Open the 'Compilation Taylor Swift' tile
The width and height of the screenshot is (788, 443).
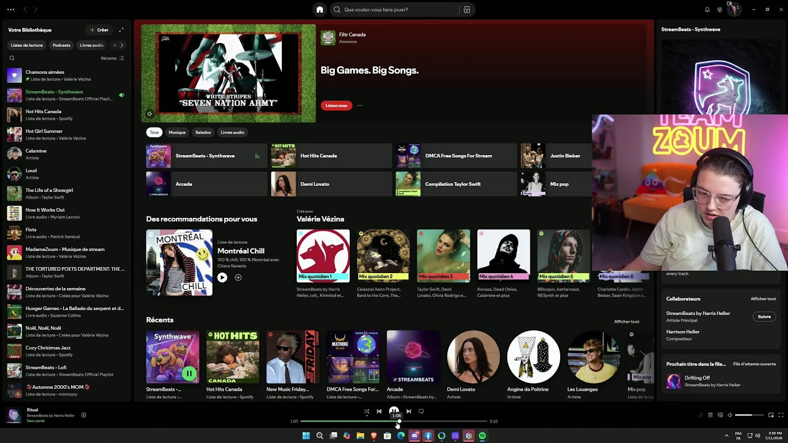pyautogui.click(x=456, y=184)
